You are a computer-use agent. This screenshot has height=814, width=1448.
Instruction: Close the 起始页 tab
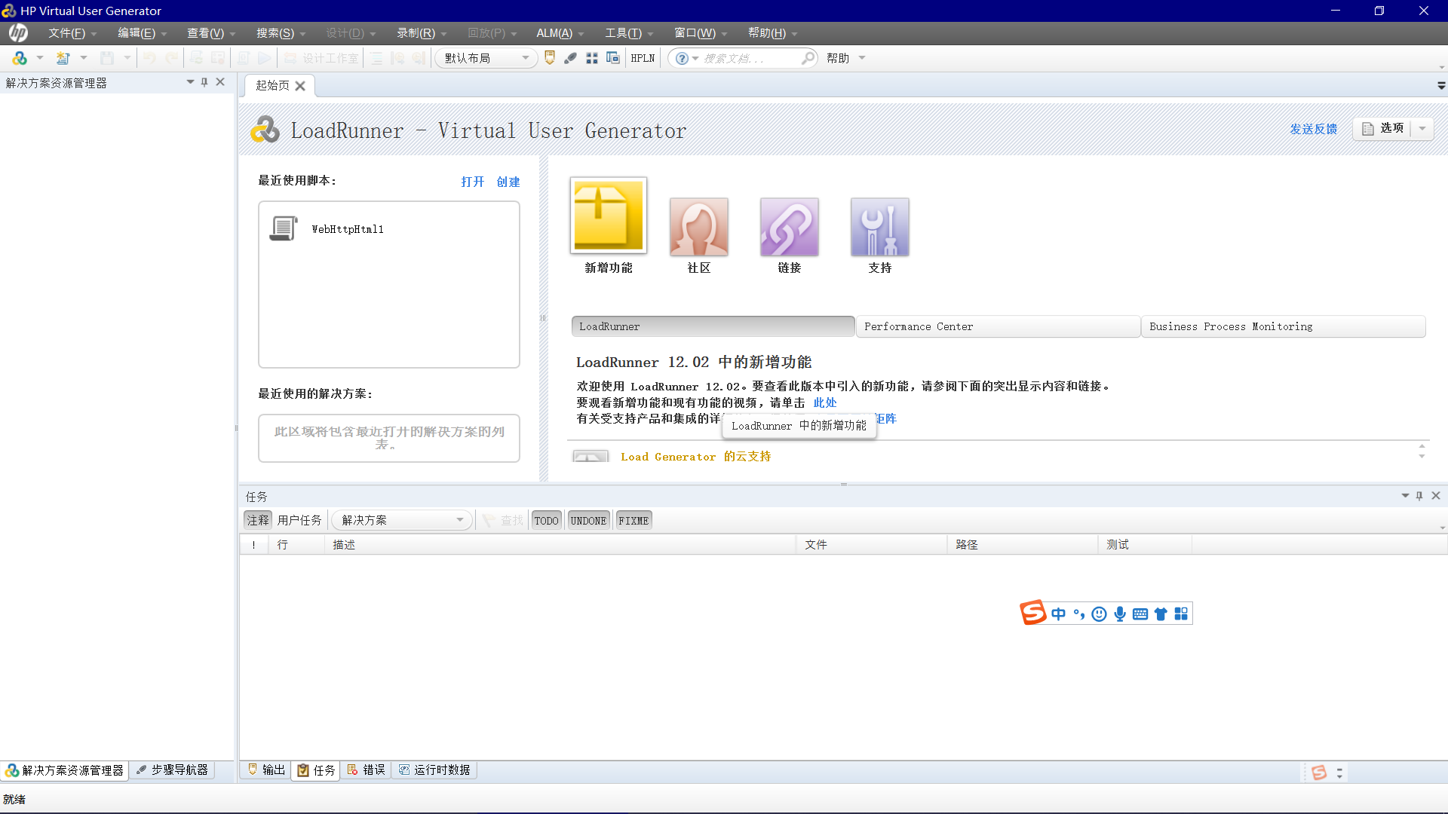(300, 86)
